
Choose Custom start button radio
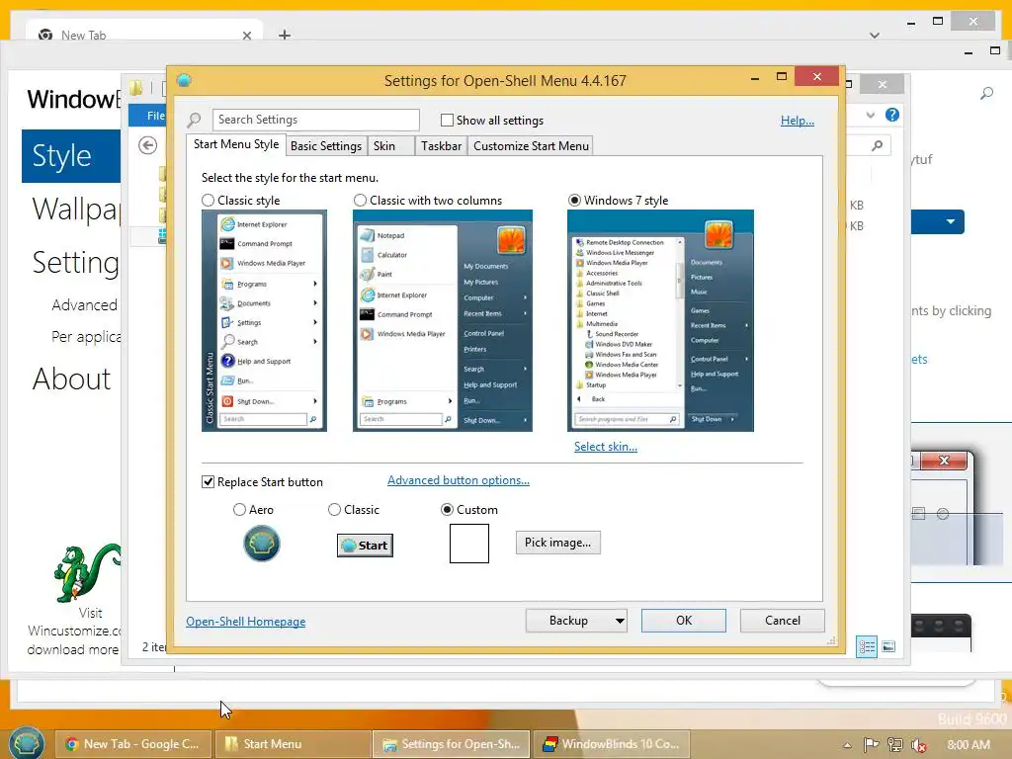pyautogui.click(x=447, y=509)
